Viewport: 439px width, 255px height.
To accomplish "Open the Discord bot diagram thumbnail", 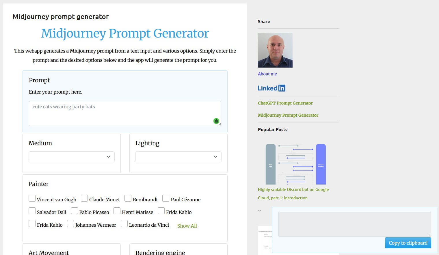I will (x=296, y=164).
